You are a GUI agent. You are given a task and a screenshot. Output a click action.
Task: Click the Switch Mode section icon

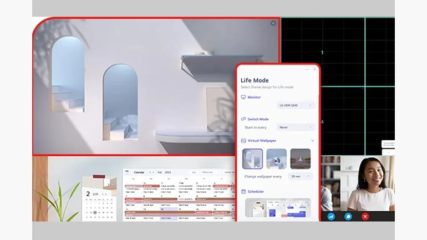tap(243, 119)
